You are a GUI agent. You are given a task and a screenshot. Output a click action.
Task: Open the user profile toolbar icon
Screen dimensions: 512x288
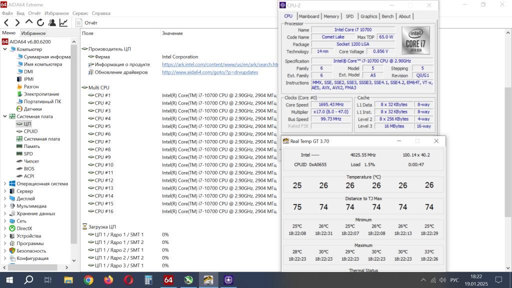click(52, 22)
